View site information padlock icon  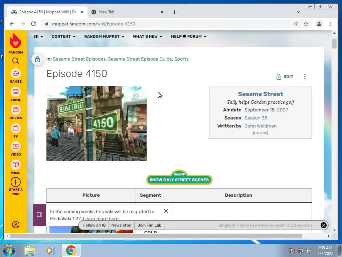coord(47,24)
